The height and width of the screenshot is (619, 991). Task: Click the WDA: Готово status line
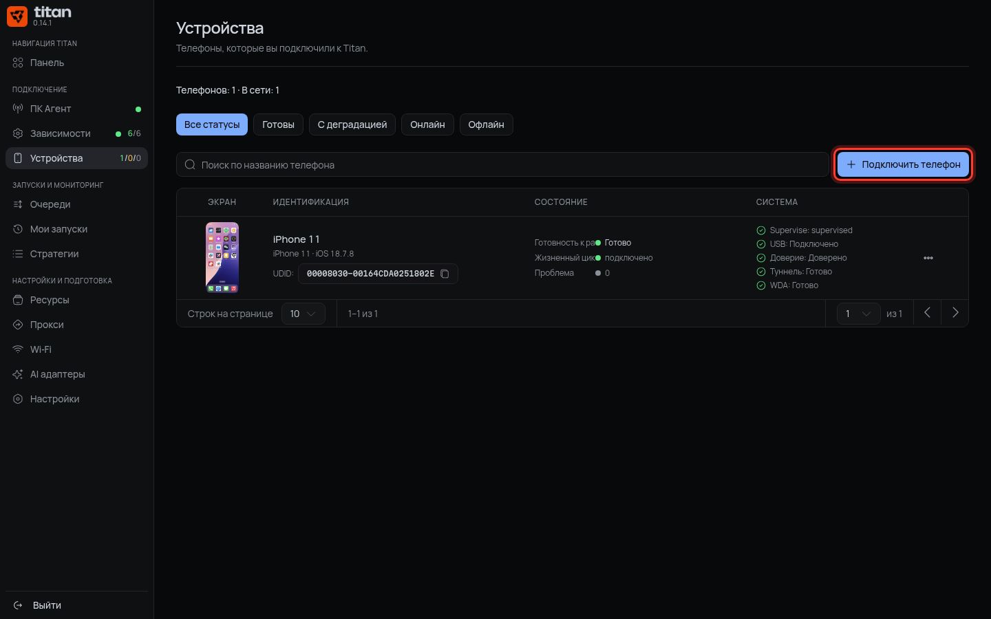[787, 285]
